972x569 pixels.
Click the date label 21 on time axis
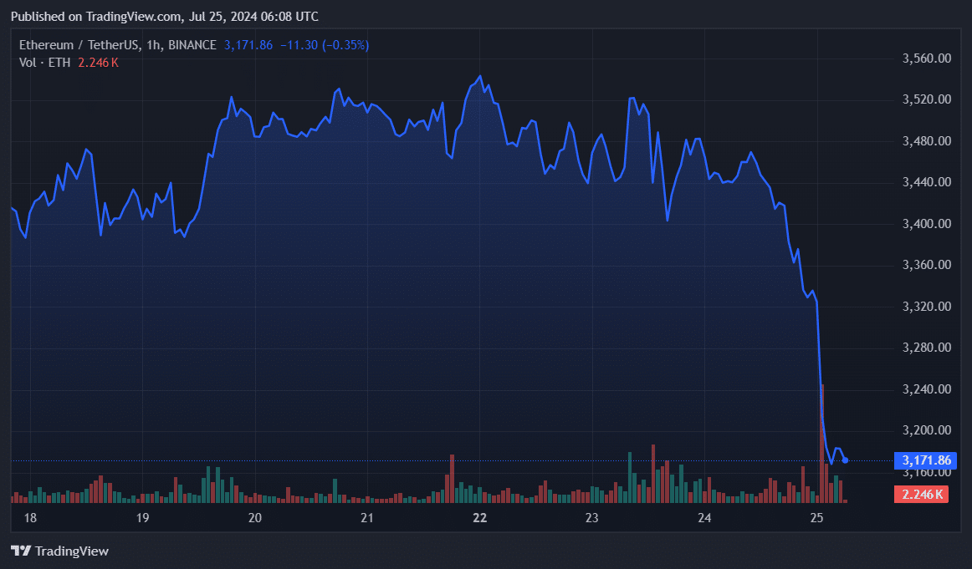(x=367, y=517)
